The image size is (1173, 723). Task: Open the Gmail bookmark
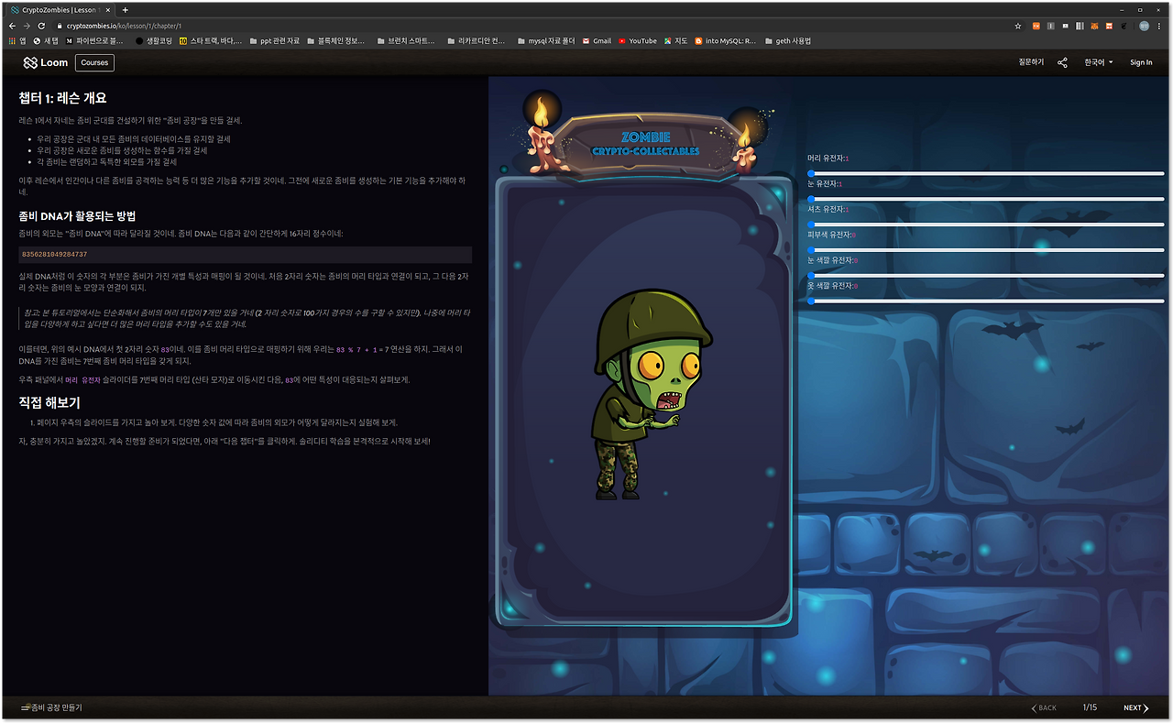coord(597,41)
